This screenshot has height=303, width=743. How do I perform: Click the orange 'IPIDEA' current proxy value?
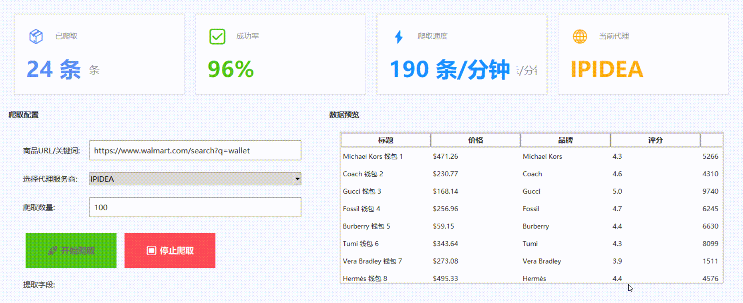[x=607, y=69]
